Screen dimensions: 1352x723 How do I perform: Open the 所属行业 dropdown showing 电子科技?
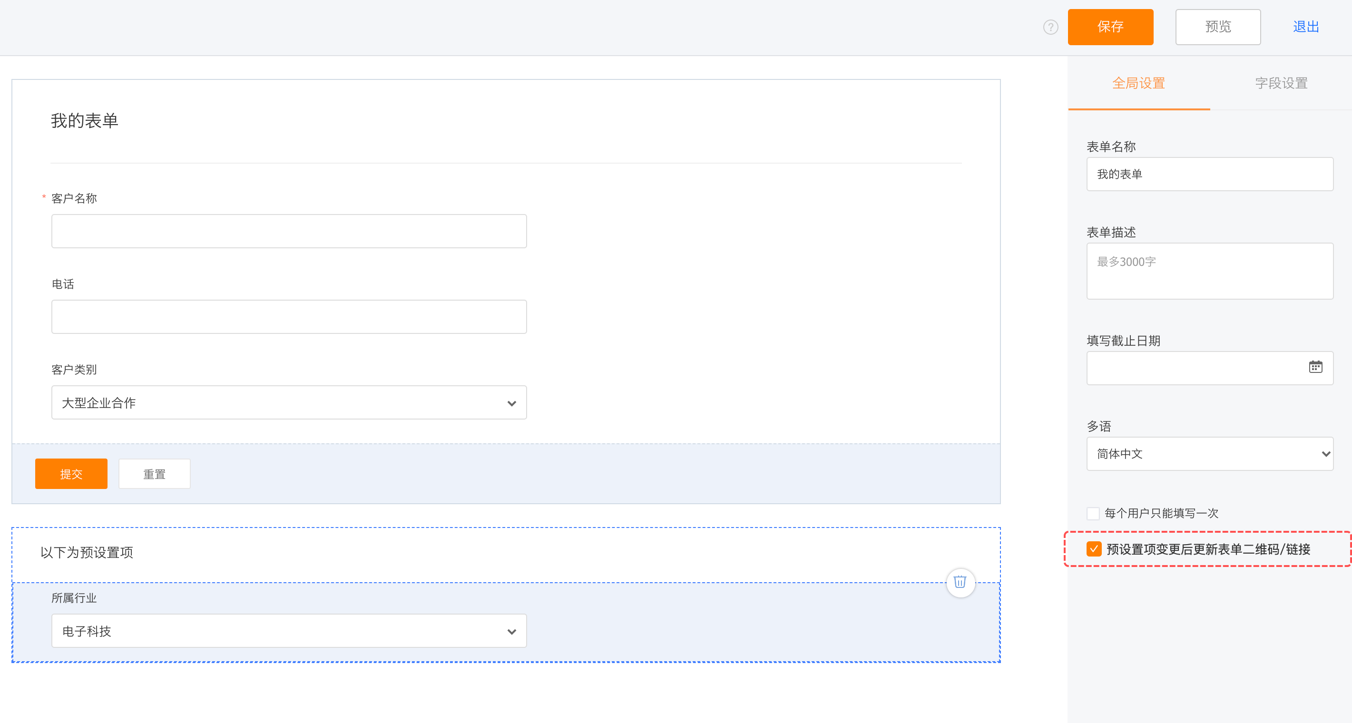[289, 631]
